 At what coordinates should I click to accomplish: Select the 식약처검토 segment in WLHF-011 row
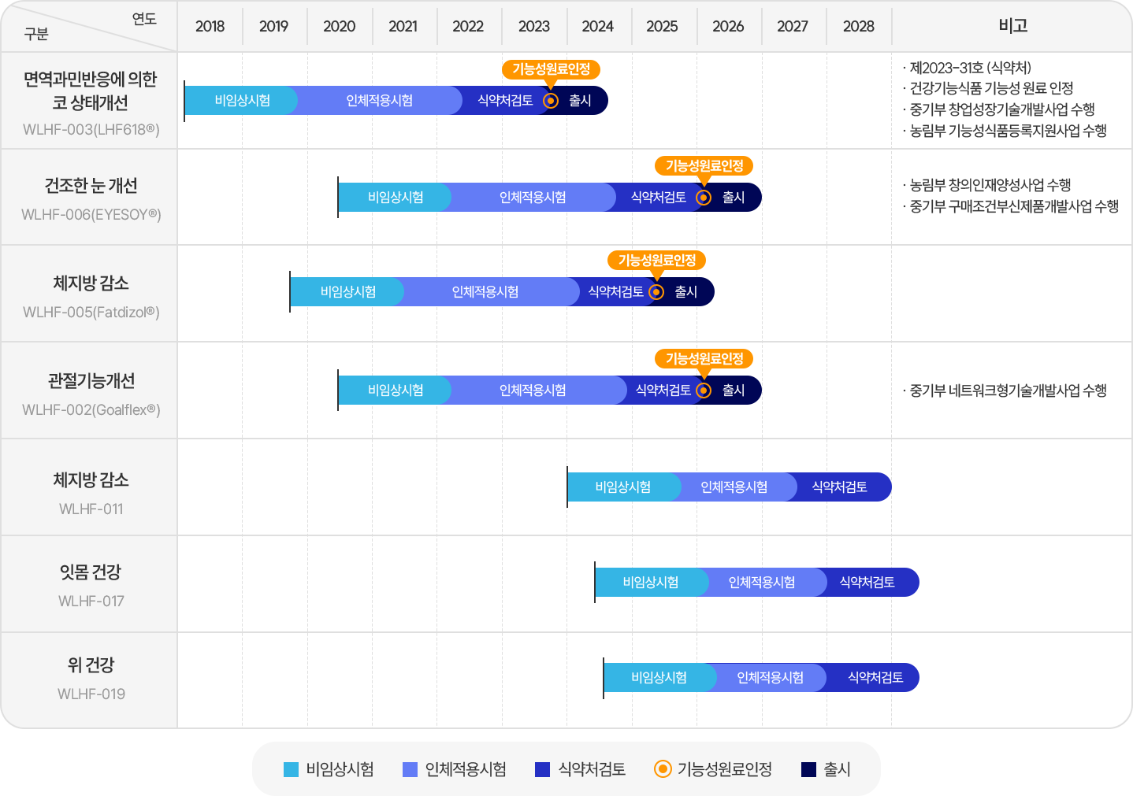point(840,487)
